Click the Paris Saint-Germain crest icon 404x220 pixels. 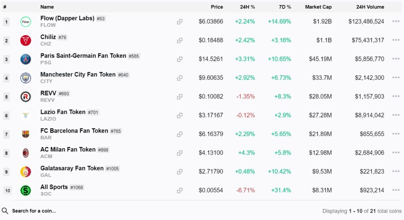pyautogui.click(x=26, y=59)
